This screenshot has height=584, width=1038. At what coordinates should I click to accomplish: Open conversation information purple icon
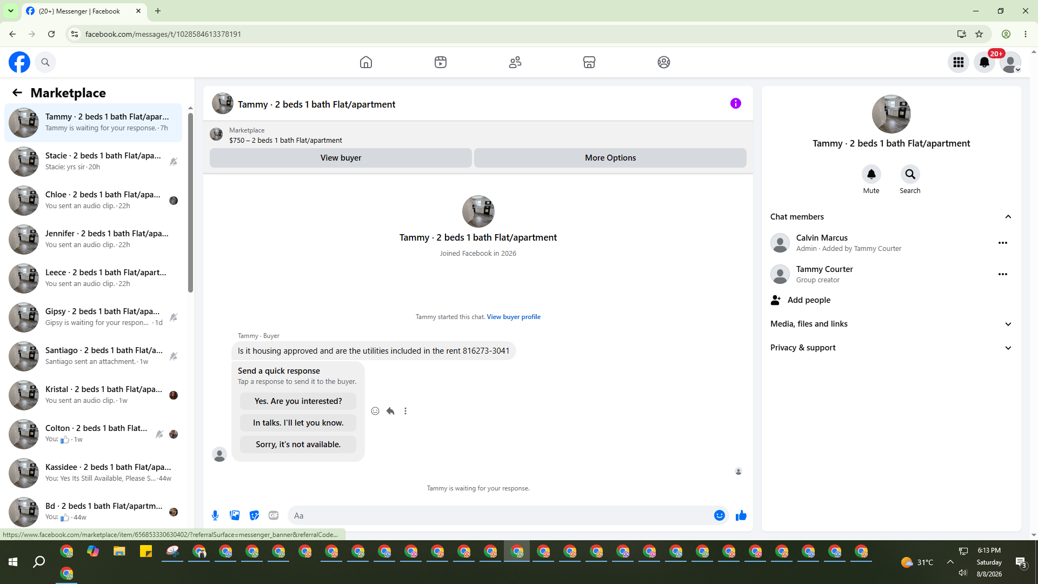tap(736, 103)
